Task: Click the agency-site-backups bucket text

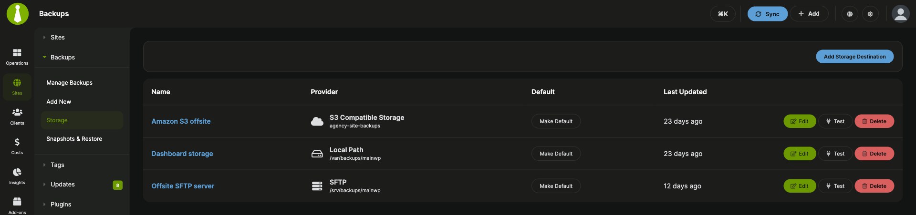Action: pos(355,126)
